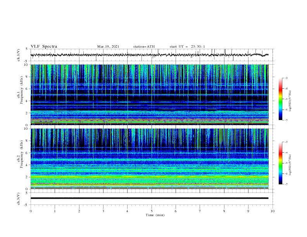Click time axis tick label '1'
This screenshot has width=307, height=237.
point(55,211)
